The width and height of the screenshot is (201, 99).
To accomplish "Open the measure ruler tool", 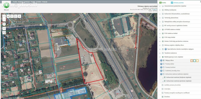I will pos(8,16).
